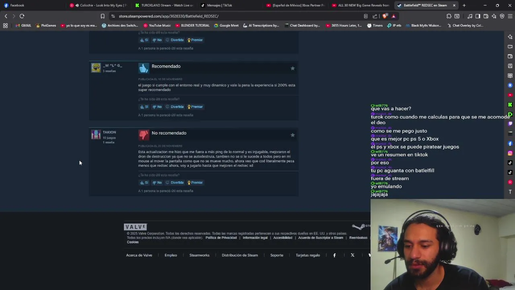Switch to TUROKLAND Stream tab

click(x=165, y=5)
